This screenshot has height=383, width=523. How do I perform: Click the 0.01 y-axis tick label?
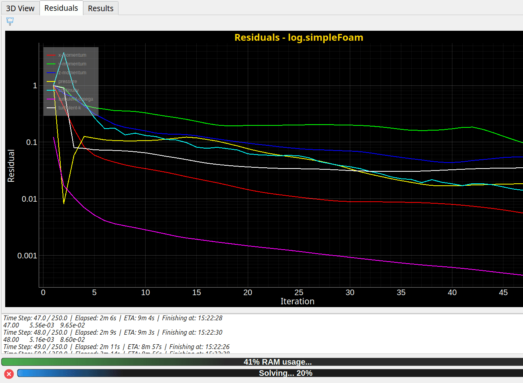coord(29,199)
